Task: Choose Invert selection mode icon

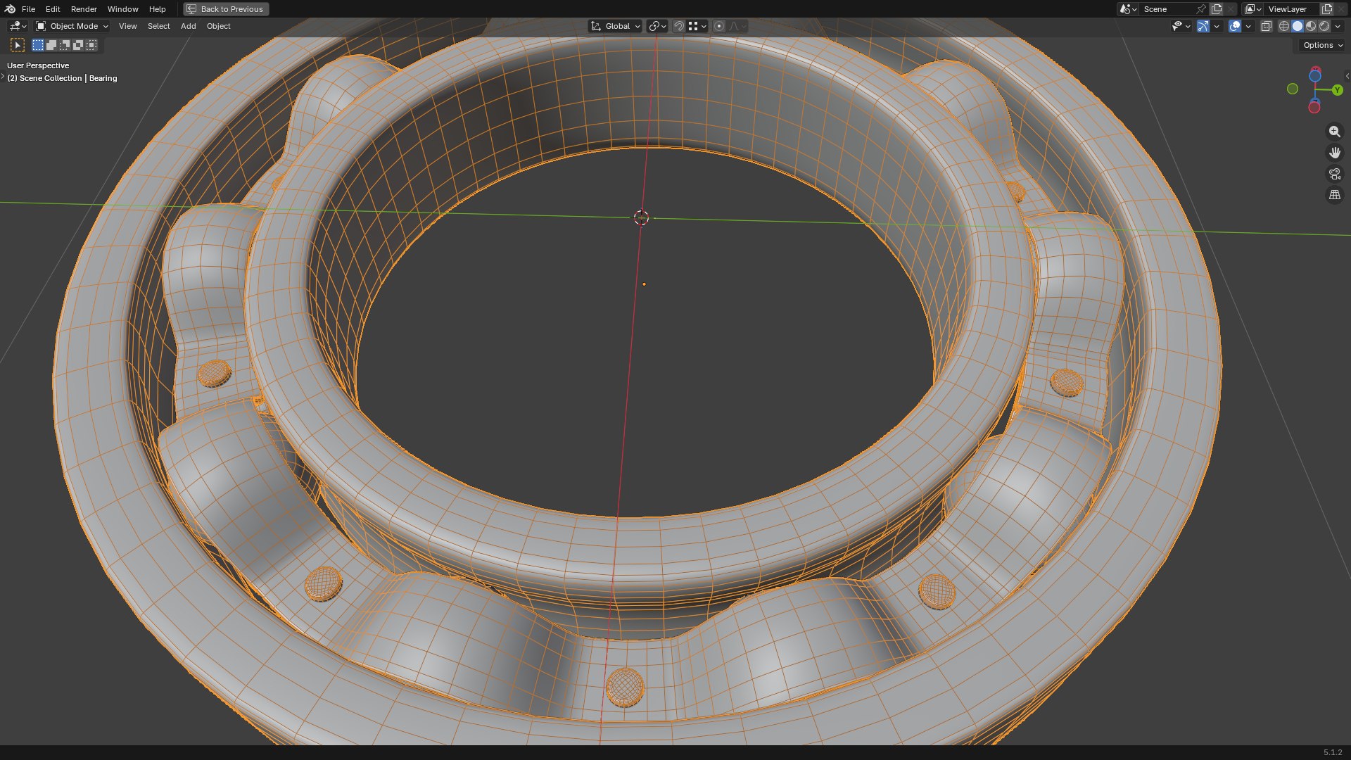Action: (78, 45)
